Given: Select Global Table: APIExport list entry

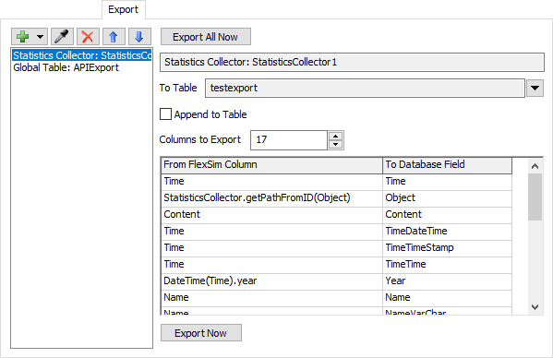Looking at the screenshot, I should tap(66, 67).
